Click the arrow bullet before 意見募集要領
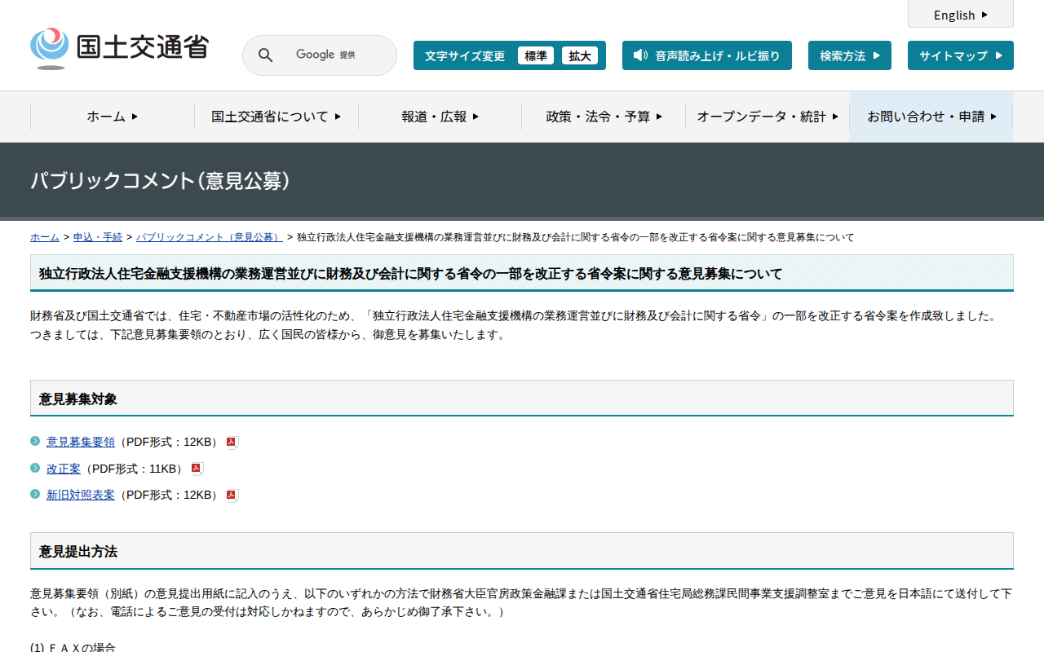1044x652 pixels. (35, 441)
